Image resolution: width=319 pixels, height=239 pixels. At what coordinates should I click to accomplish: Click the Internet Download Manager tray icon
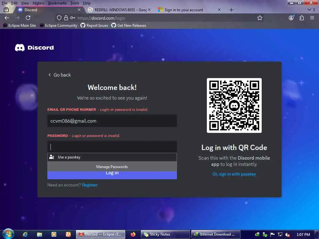[257, 234]
